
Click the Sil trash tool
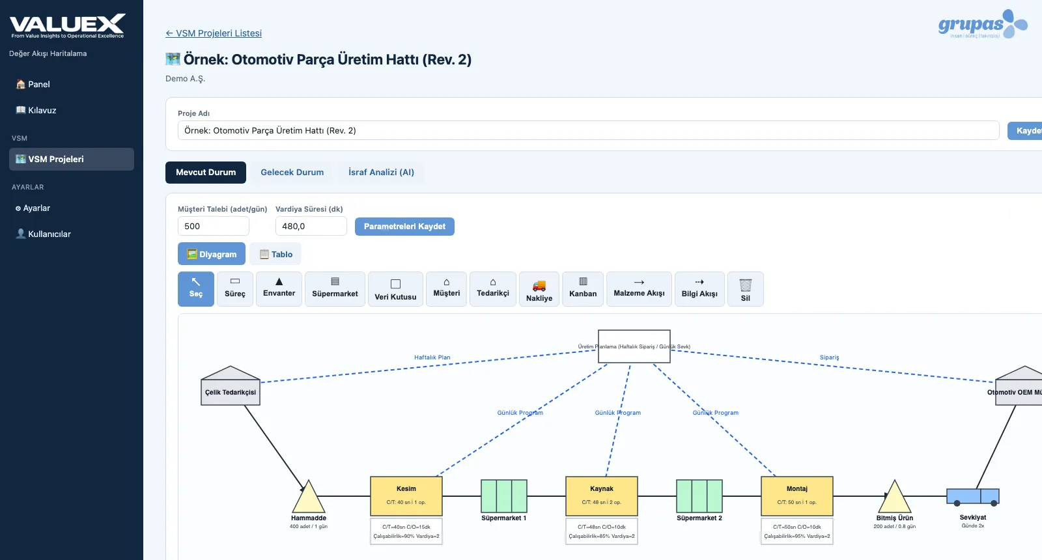(x=746, y=289)
